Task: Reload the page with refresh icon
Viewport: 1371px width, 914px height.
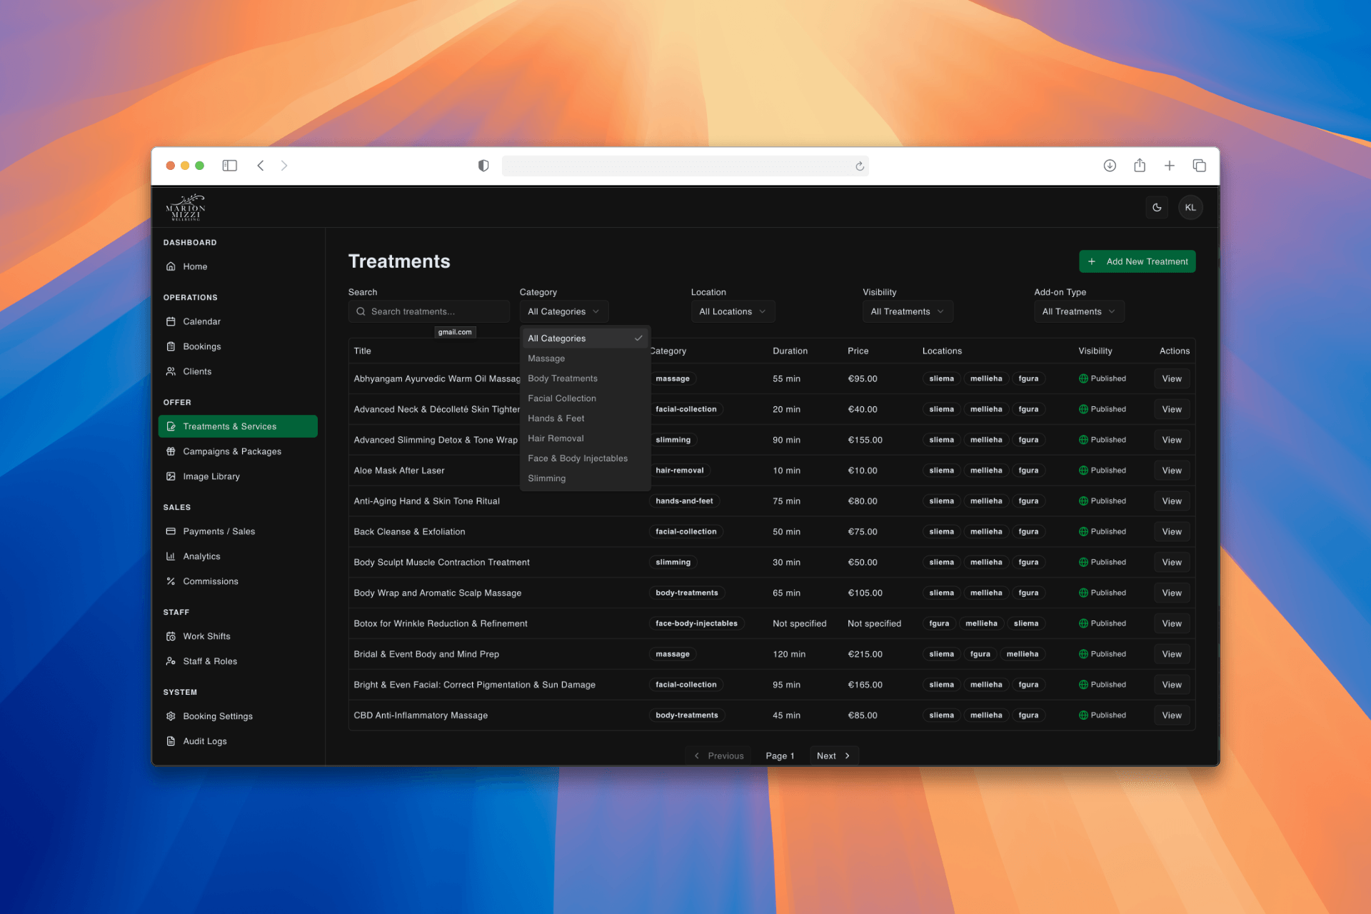Action: click(860, 166)
